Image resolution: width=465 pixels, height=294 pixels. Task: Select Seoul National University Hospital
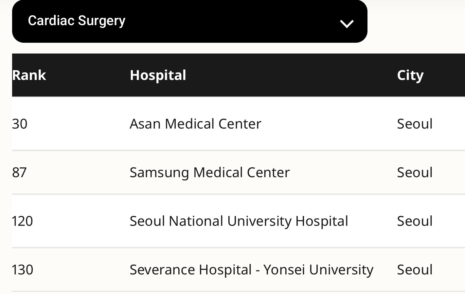(x=239, y=221)
